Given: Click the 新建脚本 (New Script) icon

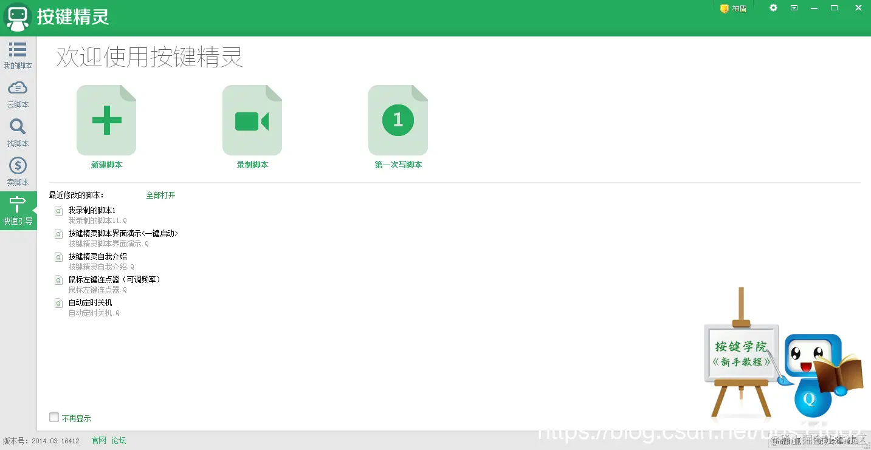Looking at the screenshot, I should coord(106,120).
